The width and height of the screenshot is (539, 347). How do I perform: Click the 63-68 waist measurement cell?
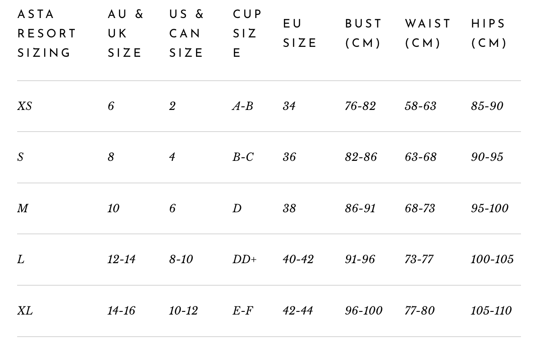pos(420,157)
